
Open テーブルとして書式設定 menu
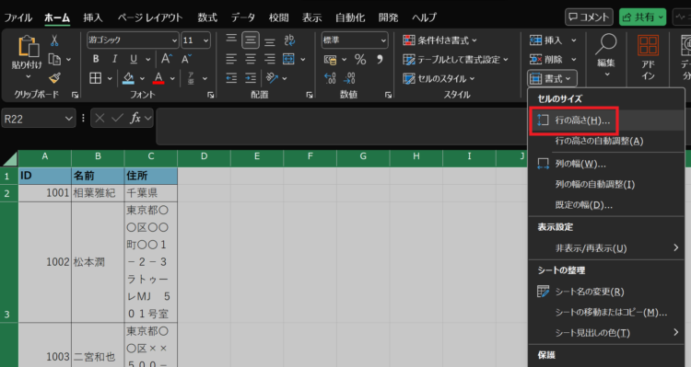tap(455, 60)
